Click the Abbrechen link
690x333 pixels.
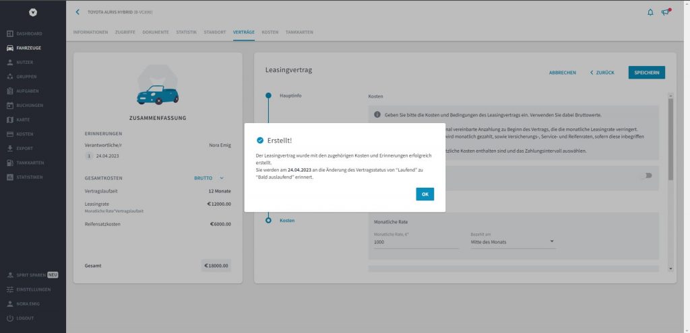point(563,73)
